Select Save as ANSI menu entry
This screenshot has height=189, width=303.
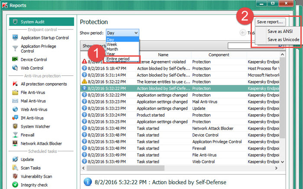pyautogui.click(x=280, y=31)
